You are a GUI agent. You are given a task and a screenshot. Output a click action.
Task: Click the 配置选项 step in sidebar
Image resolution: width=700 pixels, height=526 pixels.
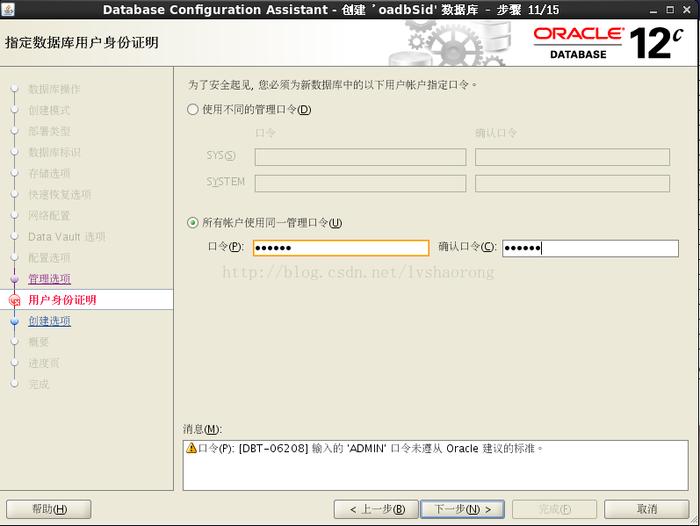point(49,257)
